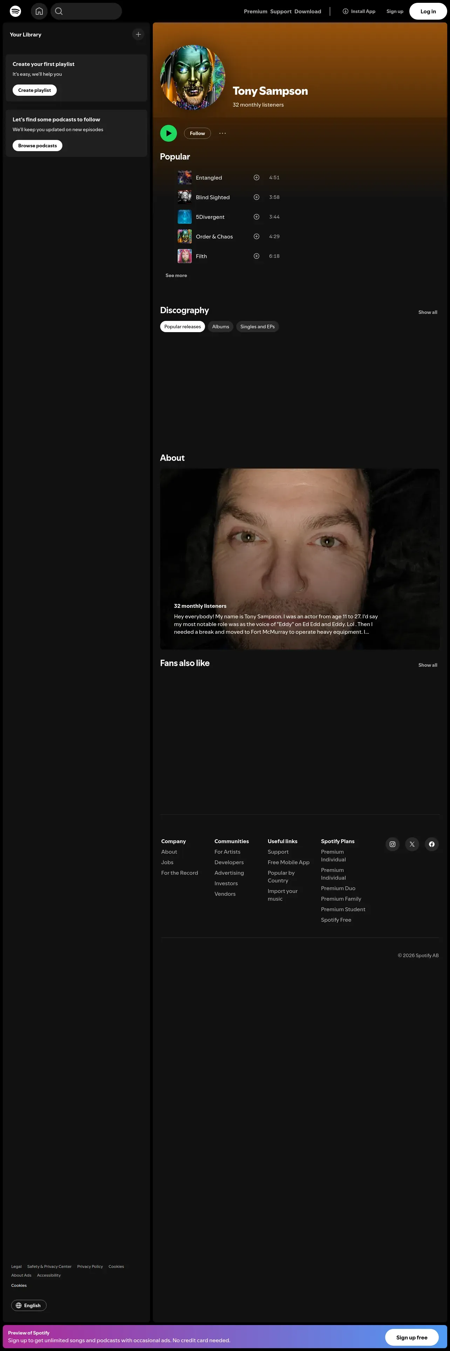Switch to the Albums filter
Image resolution: width=450 pixels, height=1351 pixels.
tap(220, 327)
